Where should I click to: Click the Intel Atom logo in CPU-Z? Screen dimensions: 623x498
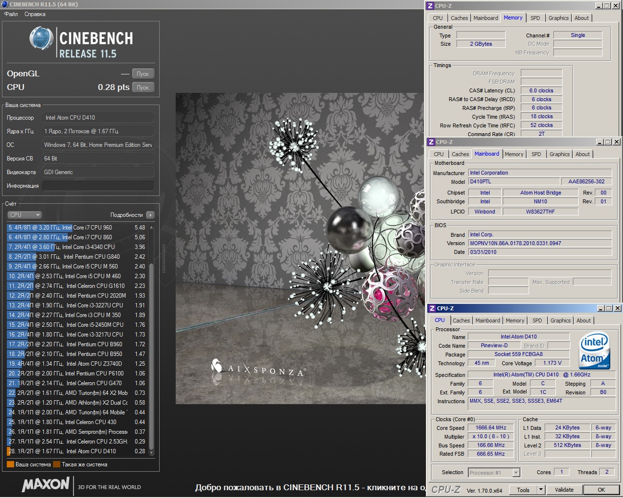[594, 351]
